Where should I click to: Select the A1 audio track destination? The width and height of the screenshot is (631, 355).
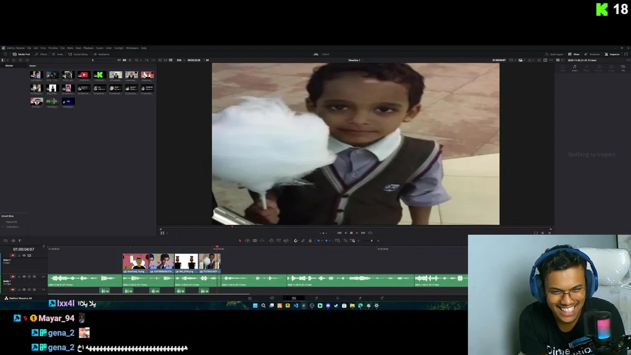[13, 277]
